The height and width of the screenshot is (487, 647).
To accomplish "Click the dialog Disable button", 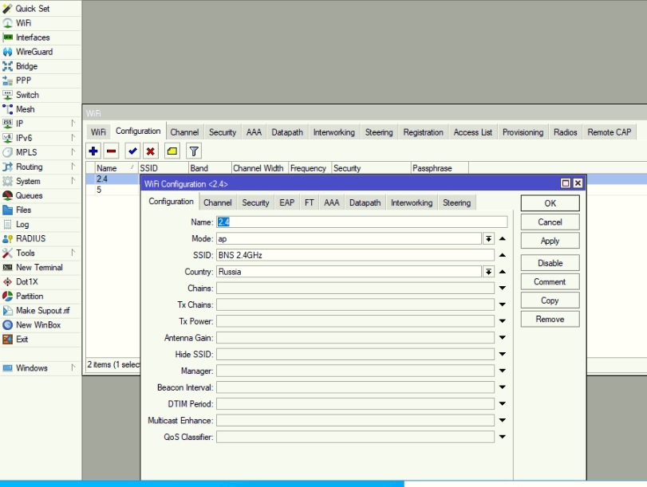I will [550, 263].
